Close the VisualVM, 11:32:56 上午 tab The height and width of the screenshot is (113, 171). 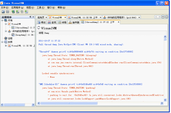click(x=100, y=17)
